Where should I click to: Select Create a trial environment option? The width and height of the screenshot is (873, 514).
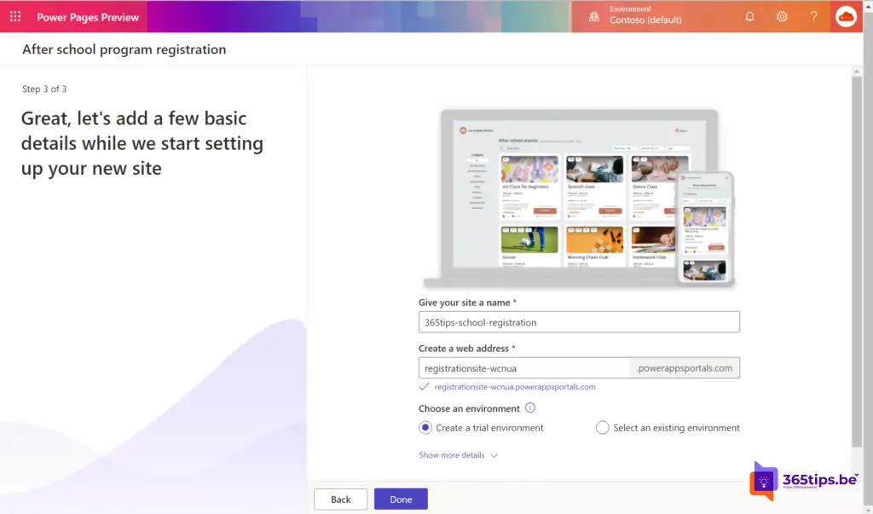click(425, 428)
